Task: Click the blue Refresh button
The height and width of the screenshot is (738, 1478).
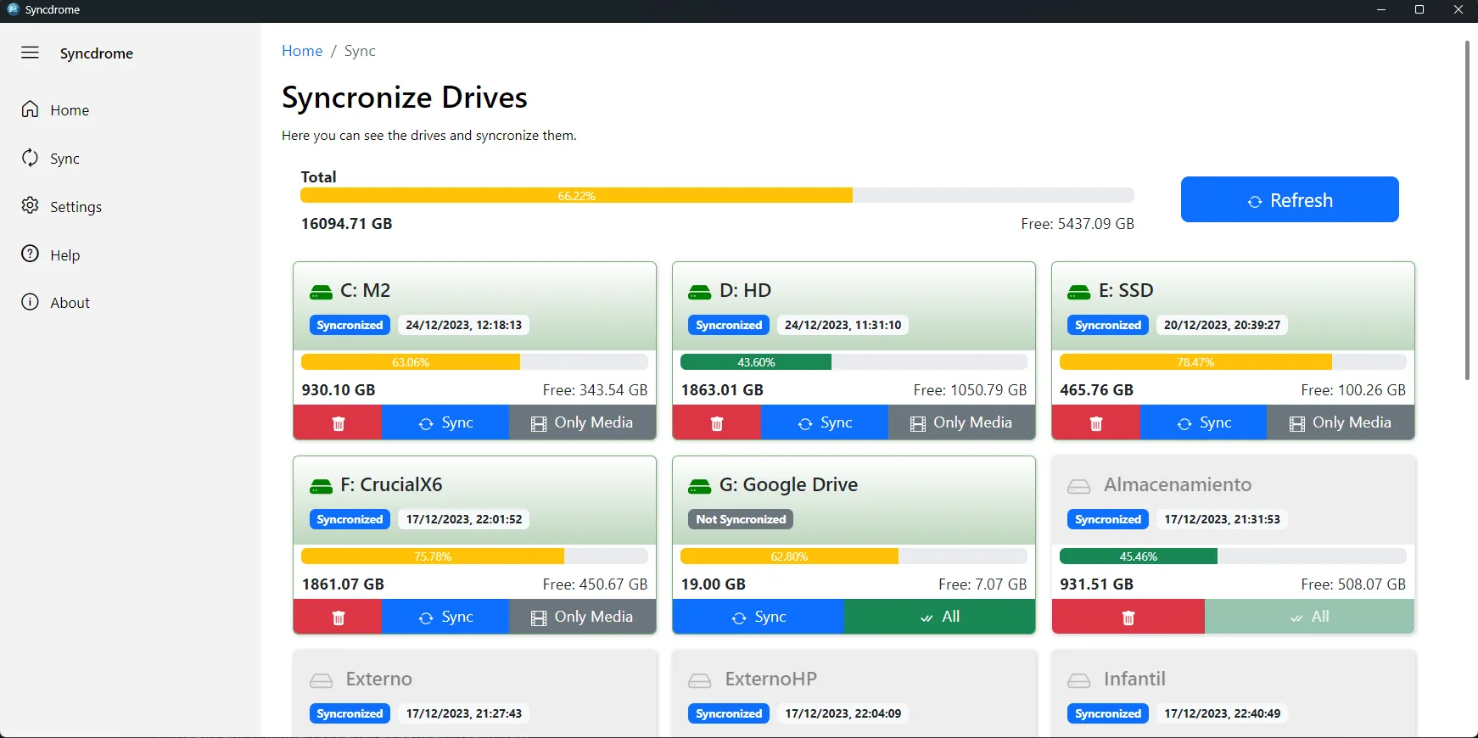Action: pyautogui.click(x=1290, y=199)
